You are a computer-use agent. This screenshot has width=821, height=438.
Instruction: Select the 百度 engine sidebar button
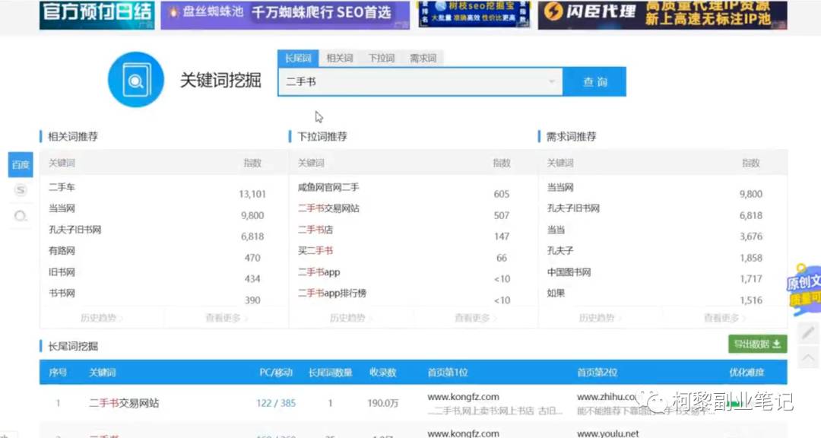21,164
